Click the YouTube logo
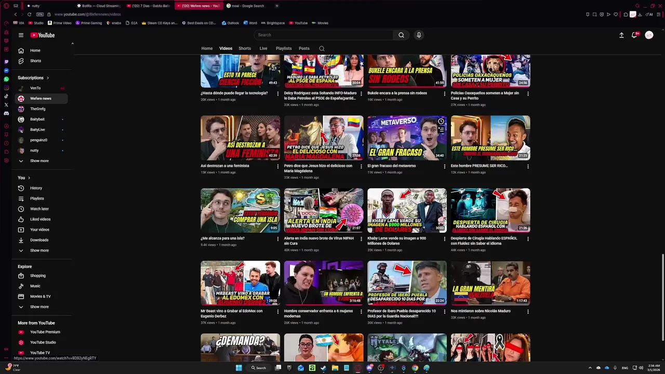 (x=43, y=35)
